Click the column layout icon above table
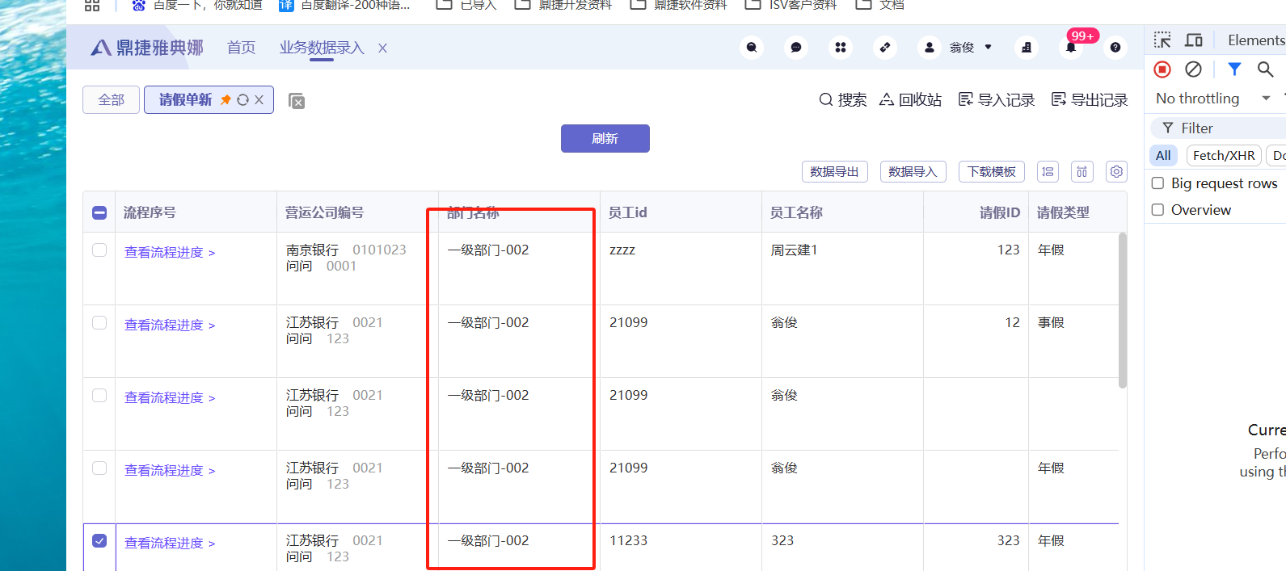Viewport: 1286px width, 571px height. pos(1082,171)
